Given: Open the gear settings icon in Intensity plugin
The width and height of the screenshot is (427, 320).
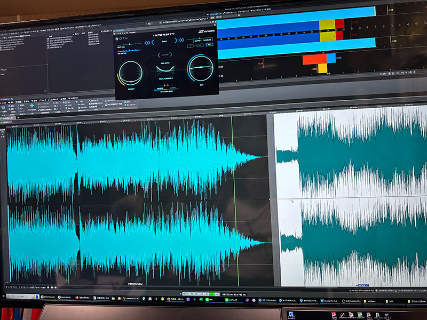Looking at the screenshot, I should (117, 39).
